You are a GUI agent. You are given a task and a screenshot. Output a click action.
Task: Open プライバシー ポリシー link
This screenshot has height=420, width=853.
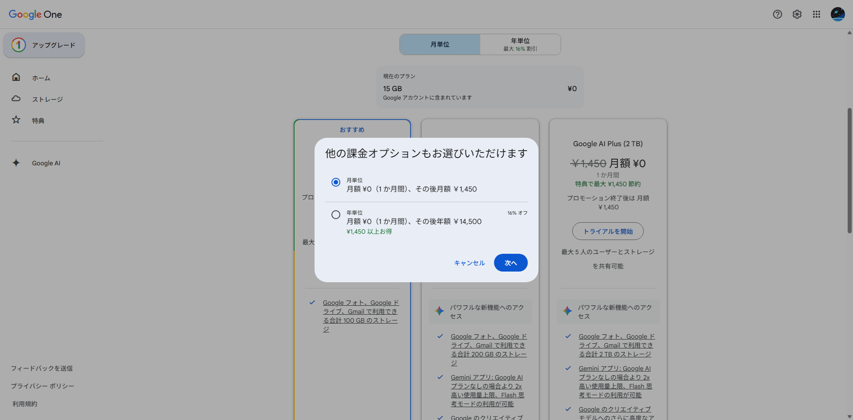click(x=43, y=386)
